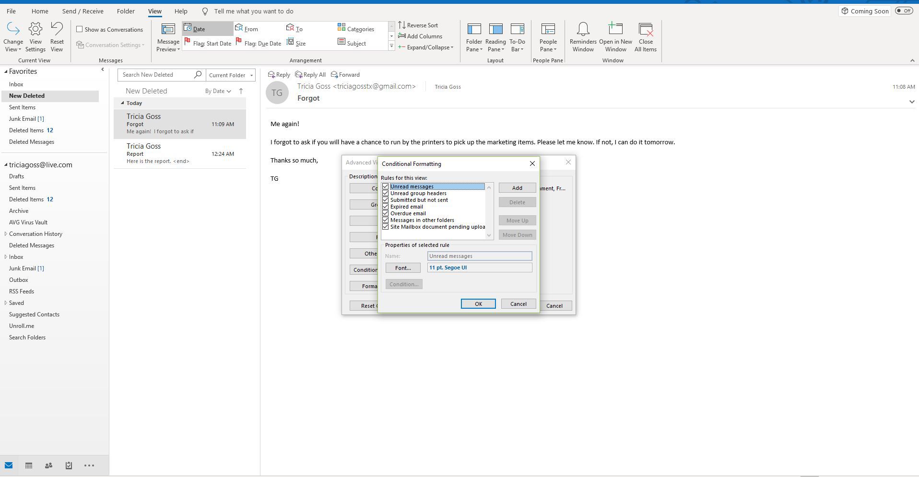Open the Home ribbon tab
Viewport: 919px width, 477px height.
[40, 11]
